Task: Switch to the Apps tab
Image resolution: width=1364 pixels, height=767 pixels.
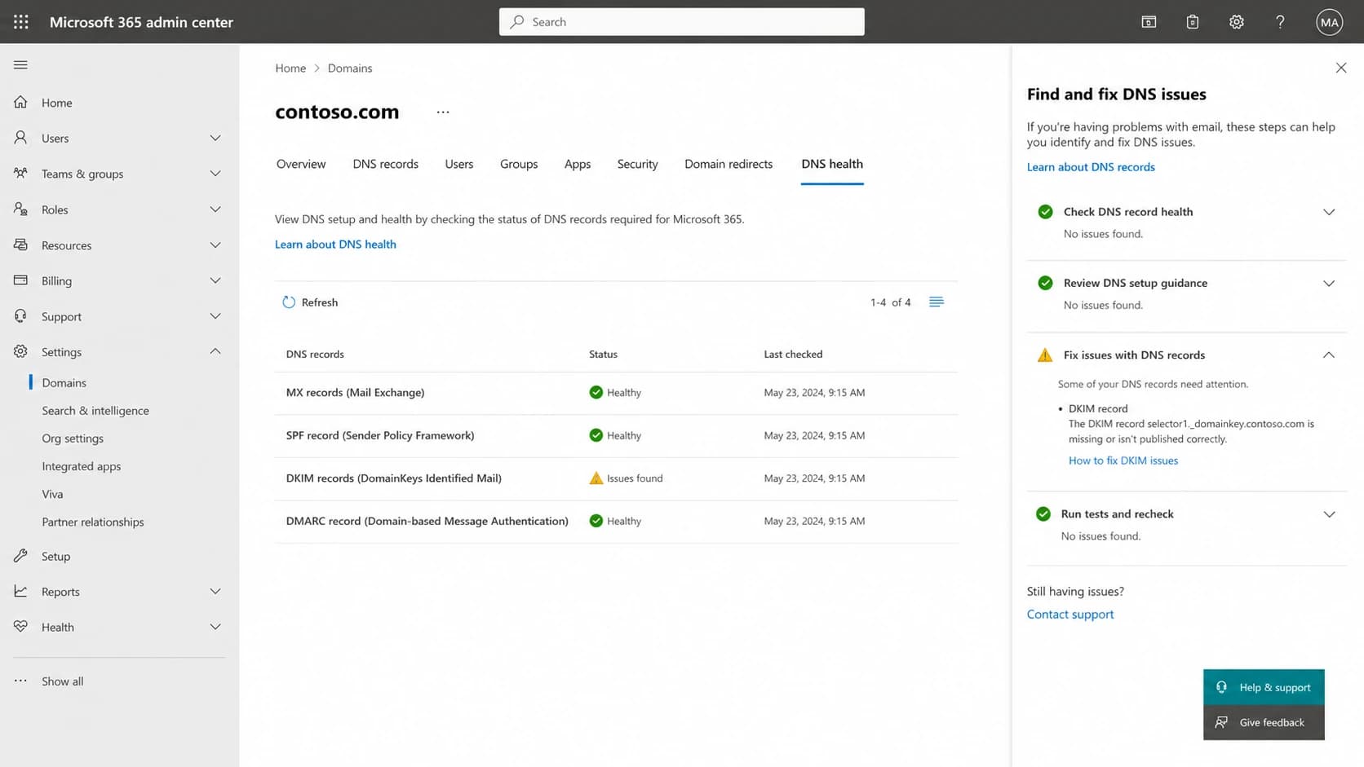Action: coord(578,164)
